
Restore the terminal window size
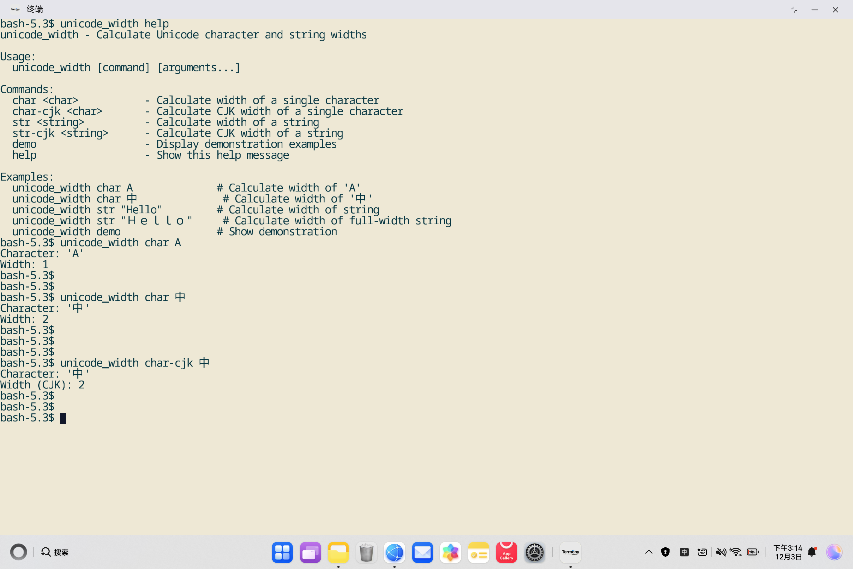(x=794, y=10)
